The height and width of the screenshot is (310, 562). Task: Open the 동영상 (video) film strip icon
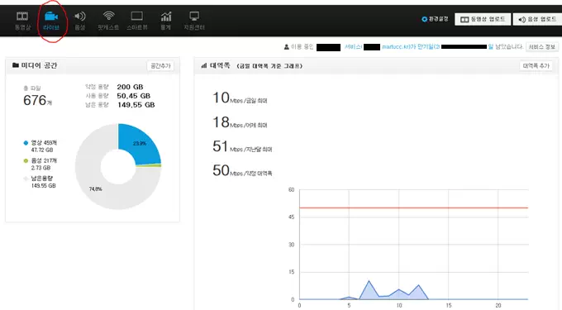coord(22,17)
